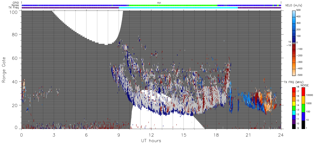Pick the red swatch at top of NOISE legend
Viewport: 316px width, 146px height.
point(303,91)
